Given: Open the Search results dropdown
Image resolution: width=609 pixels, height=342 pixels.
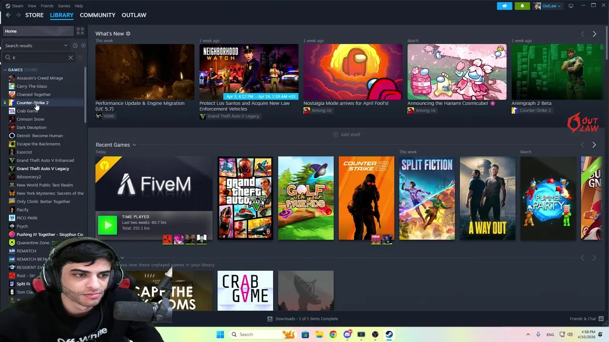Looking at the screenshot, I should tap(36, 46).
